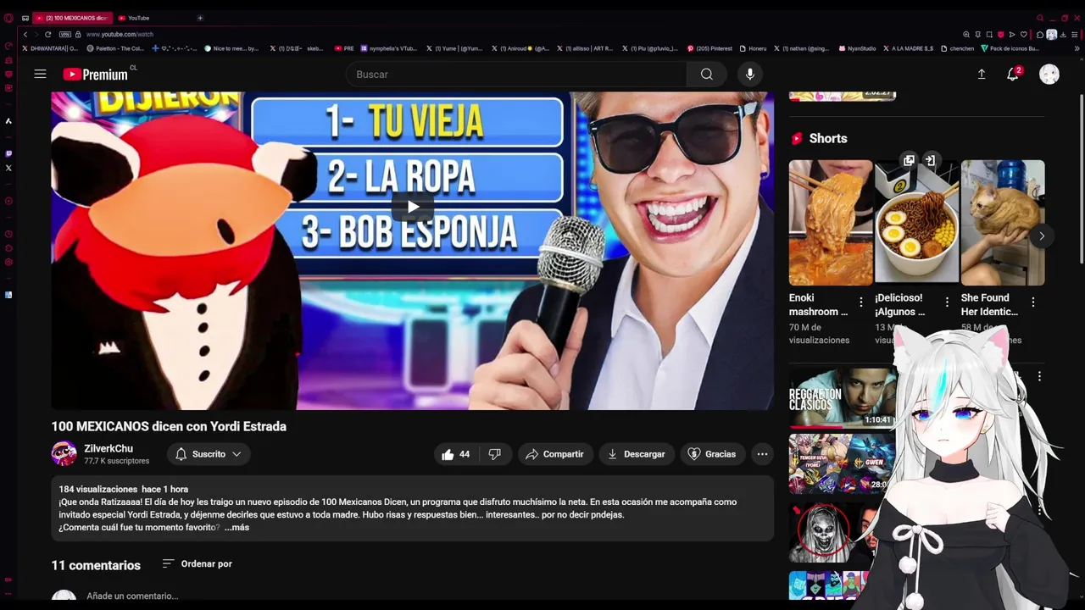1085x610 pixels.
Task: Open X in the Opera sidebar
Action: (8, 168)
